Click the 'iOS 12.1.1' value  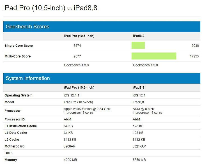[x=72, y=95]
